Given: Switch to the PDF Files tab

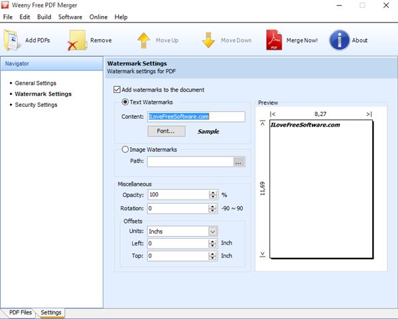Looking at the screenshot, I should click(20, 312).
